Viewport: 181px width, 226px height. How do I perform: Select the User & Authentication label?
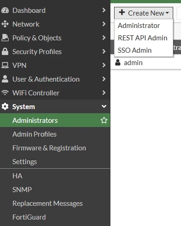tap(46, 79)
